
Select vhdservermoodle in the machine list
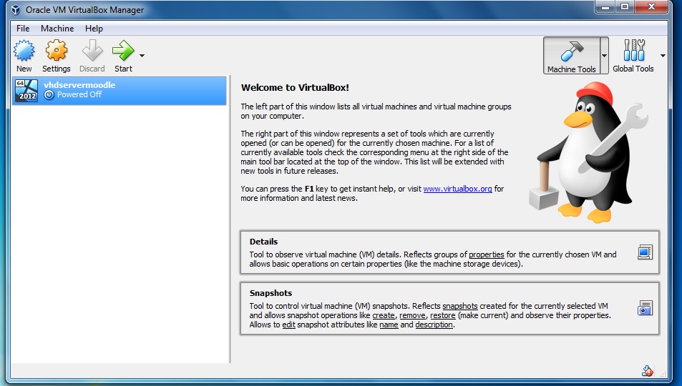coord(120,90)
